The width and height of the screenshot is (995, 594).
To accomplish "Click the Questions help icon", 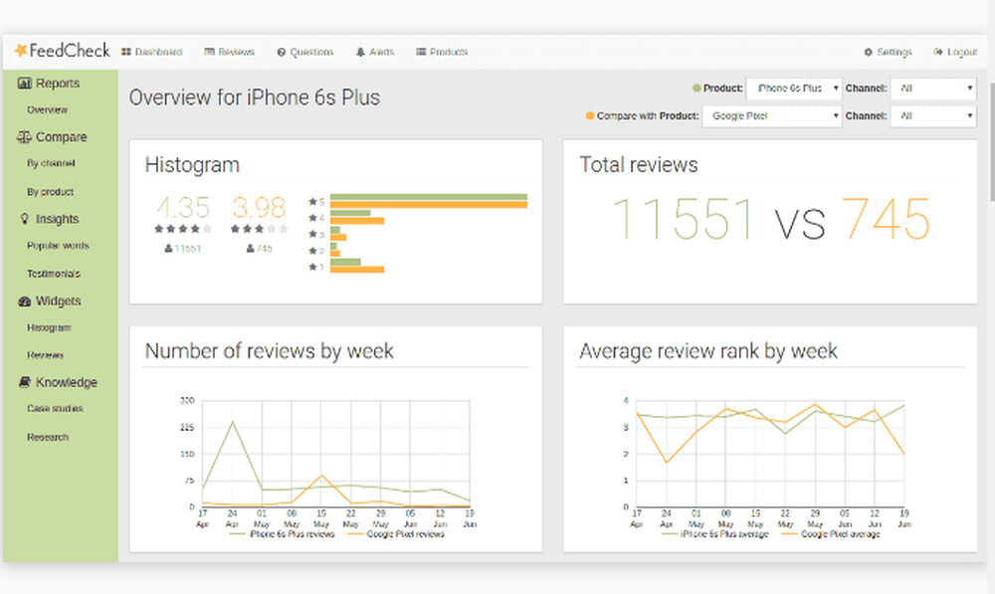I will click(x=282, y=52).
